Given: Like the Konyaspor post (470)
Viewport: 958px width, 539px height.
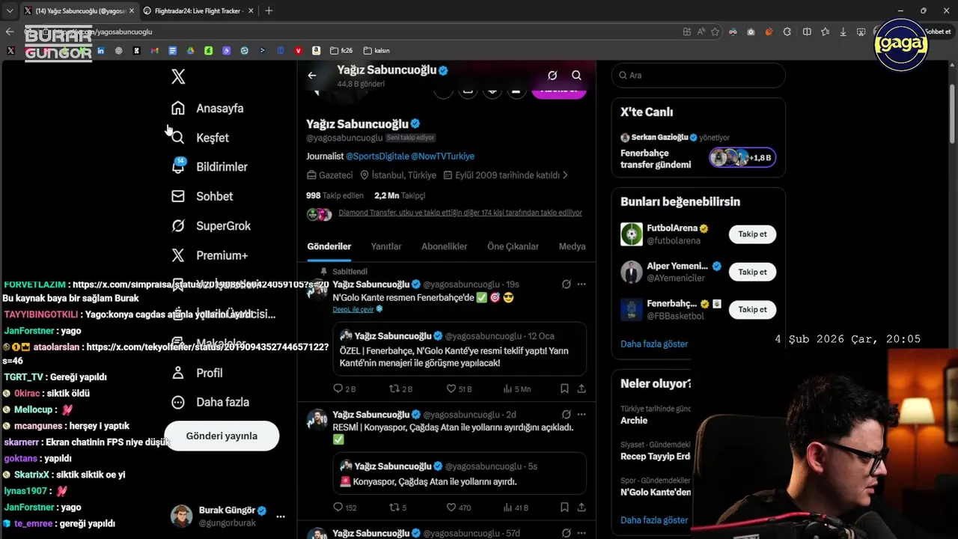Looking at the screenshot, I should coord(459,508).
